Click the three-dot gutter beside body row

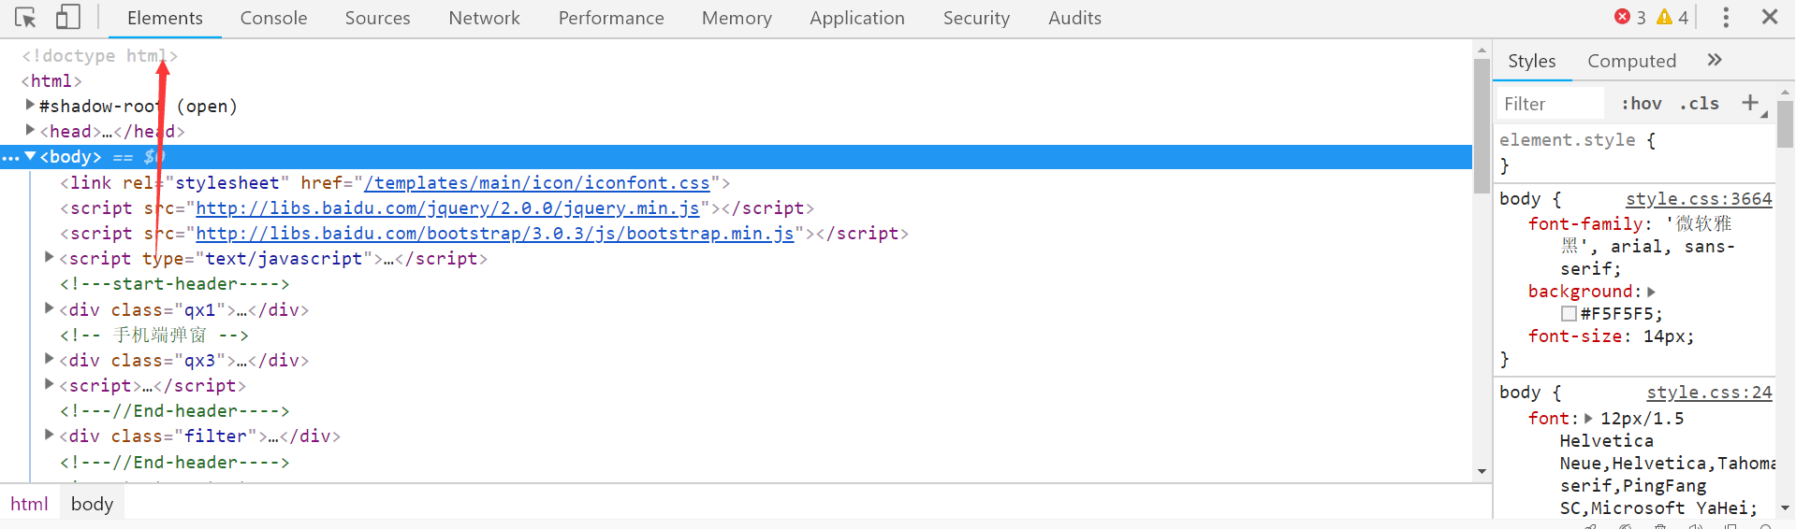(10, 157)
